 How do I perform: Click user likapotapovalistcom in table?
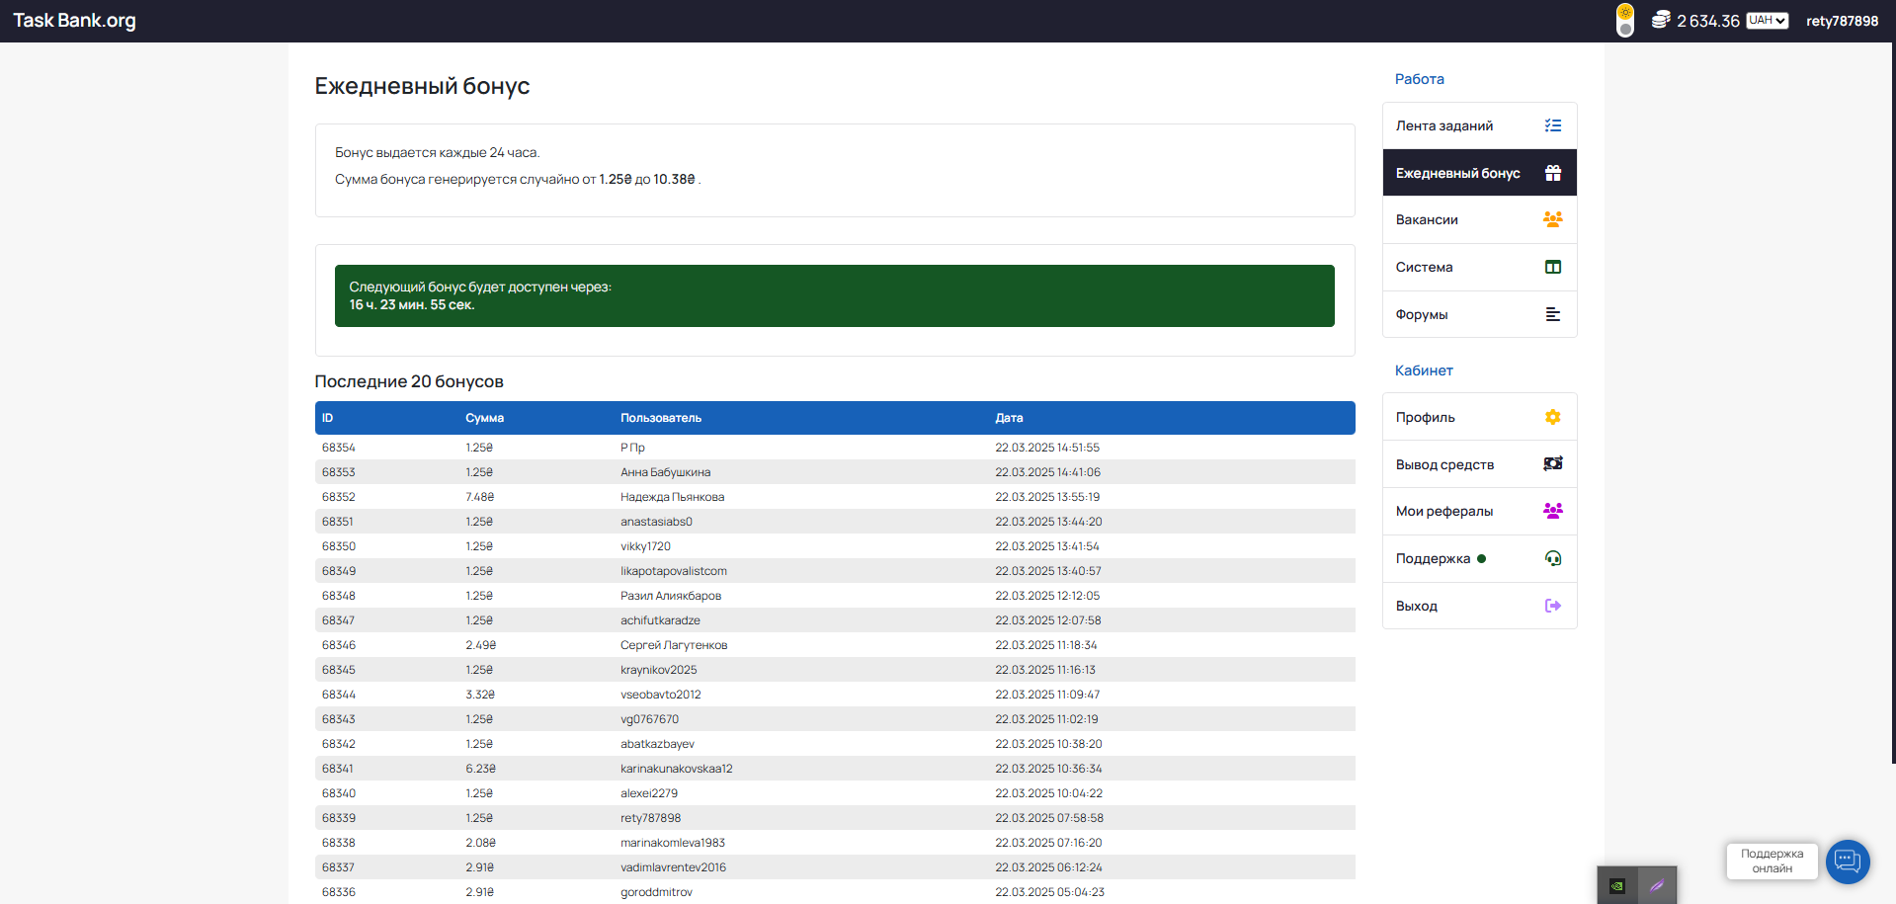click(x=673, y=571)
